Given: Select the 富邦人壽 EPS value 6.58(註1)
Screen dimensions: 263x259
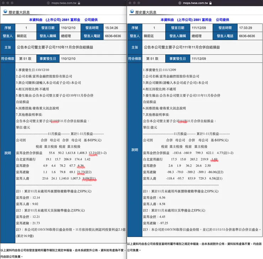Looking at the screenshot, I should click(216, 178).
